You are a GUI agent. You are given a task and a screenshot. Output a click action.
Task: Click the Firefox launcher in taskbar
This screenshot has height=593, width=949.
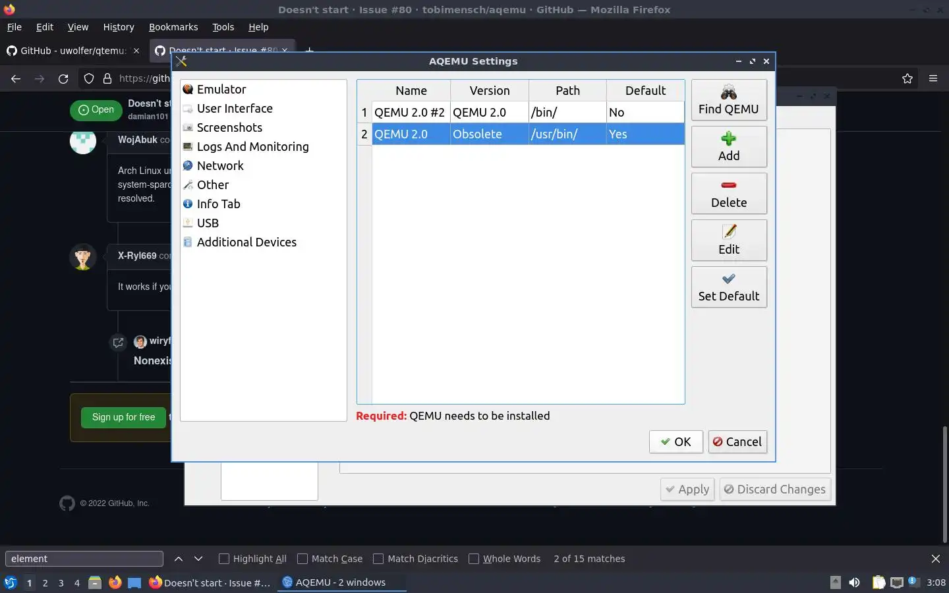coord(115,582)
